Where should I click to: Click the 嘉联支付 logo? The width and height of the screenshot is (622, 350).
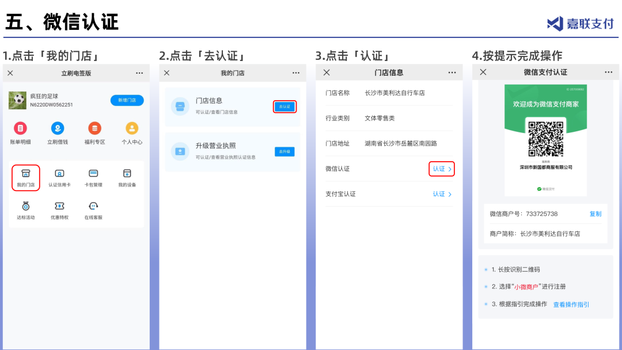581,24
